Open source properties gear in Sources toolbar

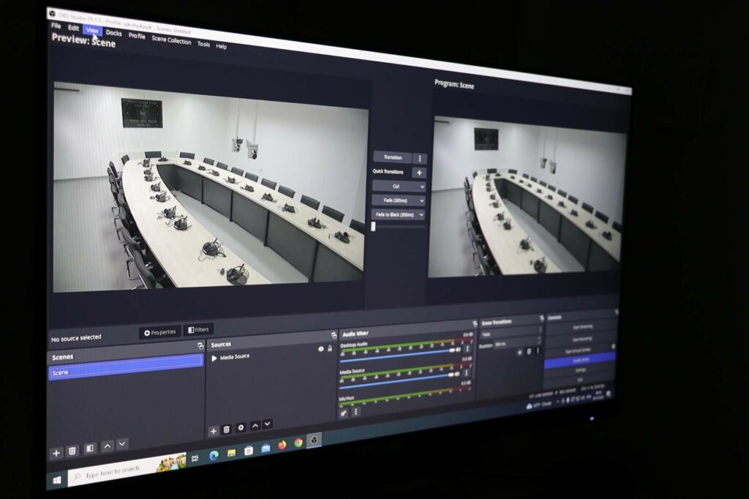pyautogui.click(x=241, y=427)
